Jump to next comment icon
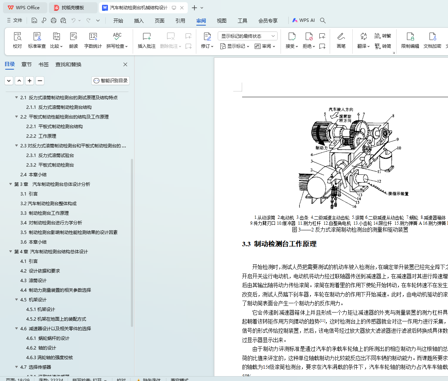 click(x=189, y=46)
